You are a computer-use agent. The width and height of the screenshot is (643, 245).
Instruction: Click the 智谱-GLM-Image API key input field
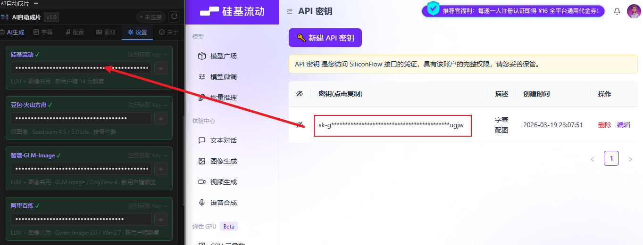coord(81,169)
